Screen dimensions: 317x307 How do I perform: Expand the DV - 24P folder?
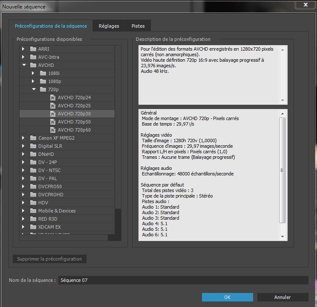[x=23, y=162]
